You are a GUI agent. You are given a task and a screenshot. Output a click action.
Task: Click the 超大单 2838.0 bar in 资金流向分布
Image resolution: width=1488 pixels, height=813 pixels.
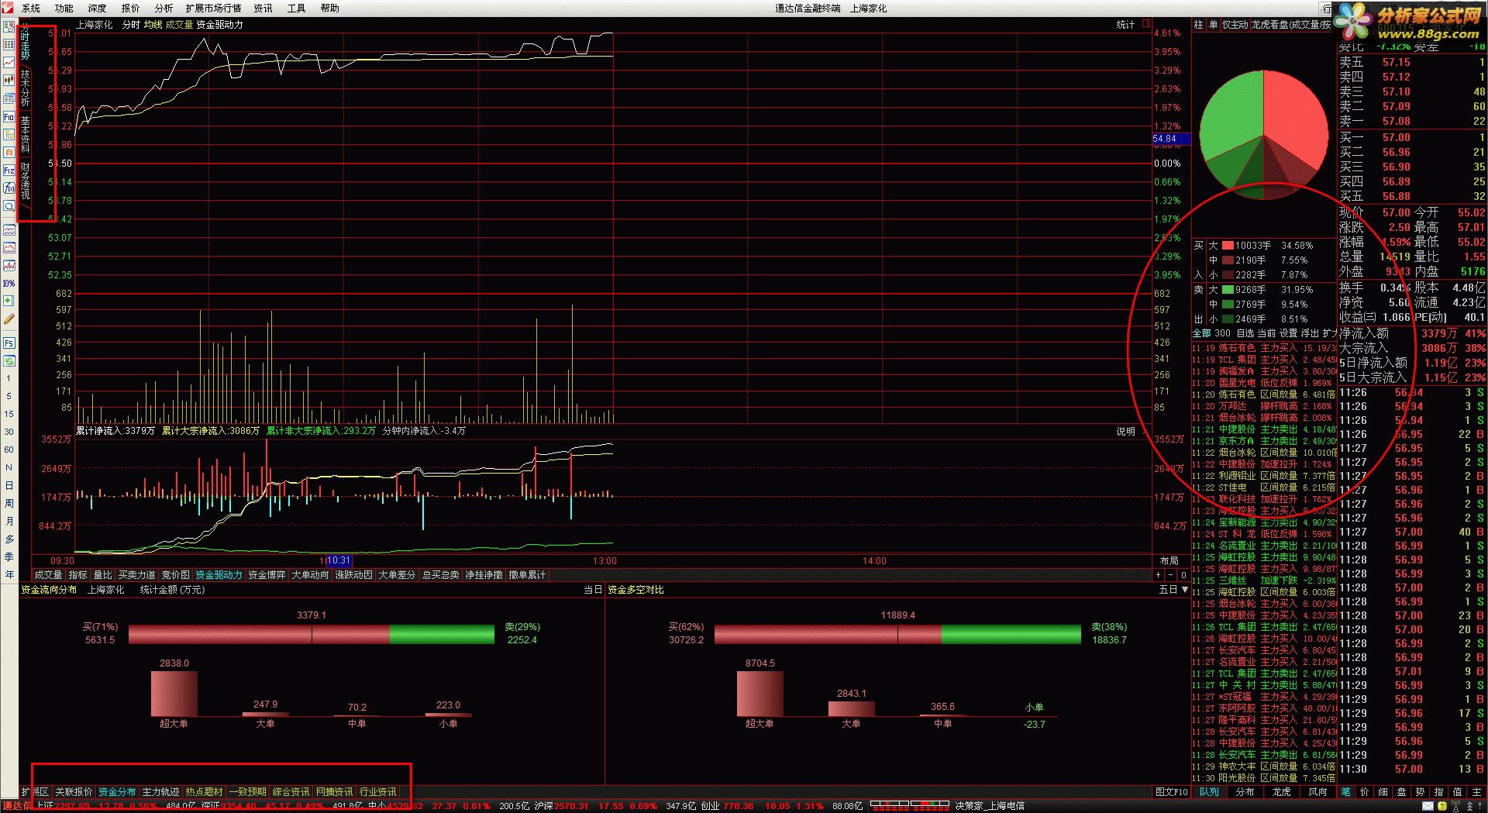coord(174,694)
